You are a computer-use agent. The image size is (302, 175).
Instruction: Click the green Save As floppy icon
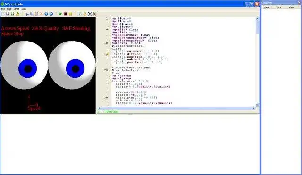pyautogui.click(x=12, y=14)
